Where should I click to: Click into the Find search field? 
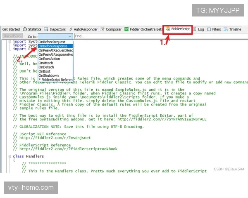click(161, 36)
